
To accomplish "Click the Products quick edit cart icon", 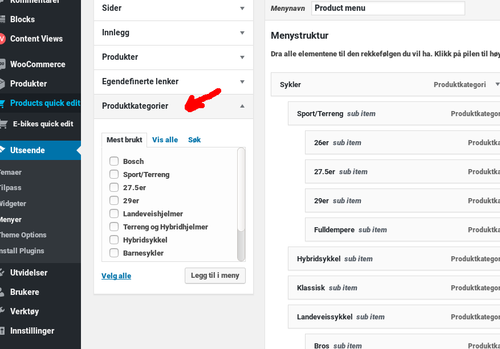I will pos(2,103).
